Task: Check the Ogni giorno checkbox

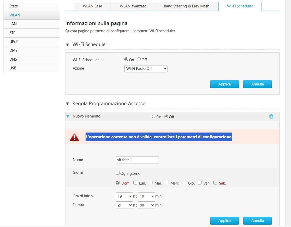Action: [x=118, y=173]
